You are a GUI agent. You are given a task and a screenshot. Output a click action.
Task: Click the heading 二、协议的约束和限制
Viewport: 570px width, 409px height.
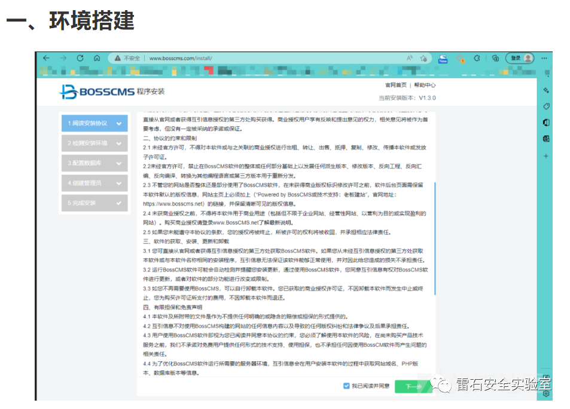pos(170,138)
